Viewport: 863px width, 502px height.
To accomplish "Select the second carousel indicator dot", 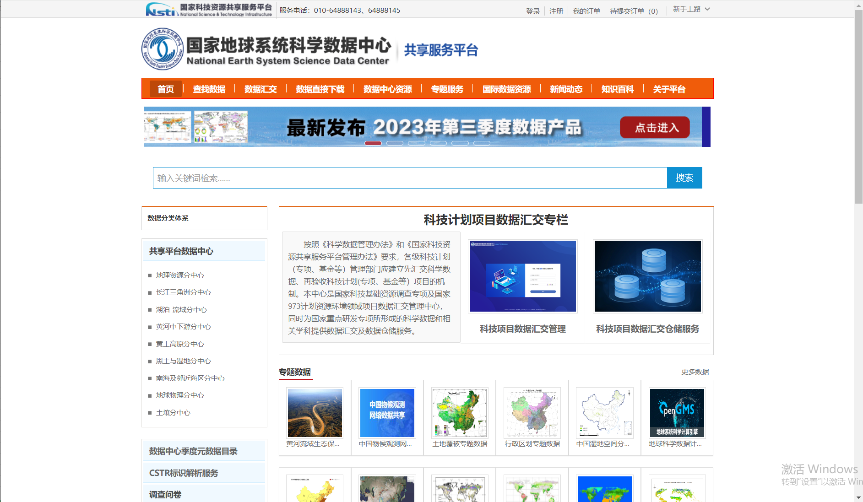I will click(x=395, y=143).
